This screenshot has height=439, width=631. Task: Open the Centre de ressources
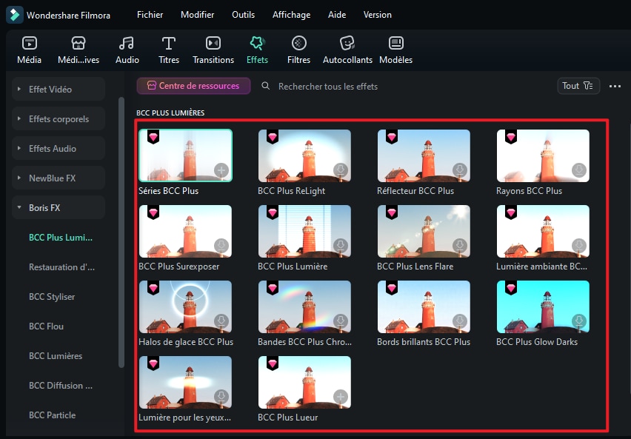click(193, 86)
